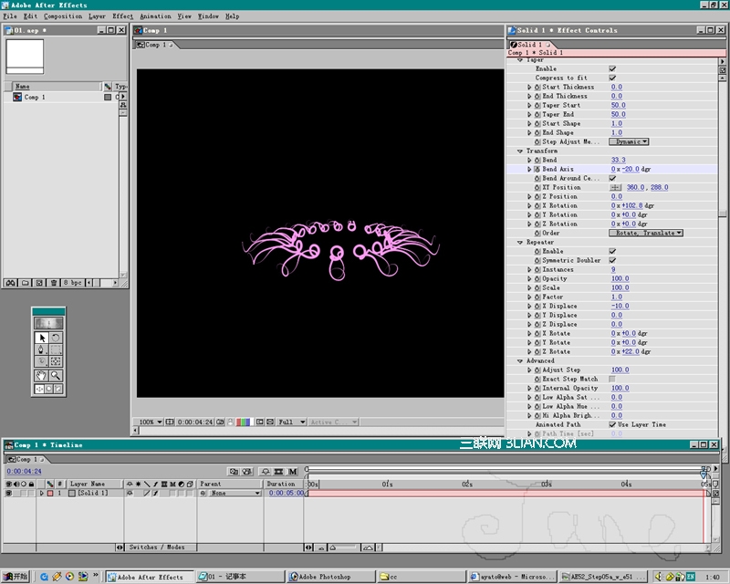Uncheck Taper Enable checkbox

(x=612, y=68)
